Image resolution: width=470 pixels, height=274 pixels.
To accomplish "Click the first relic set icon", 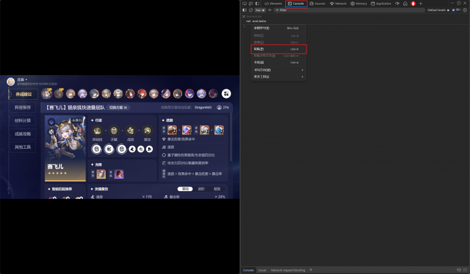I will tap(172, 130).
